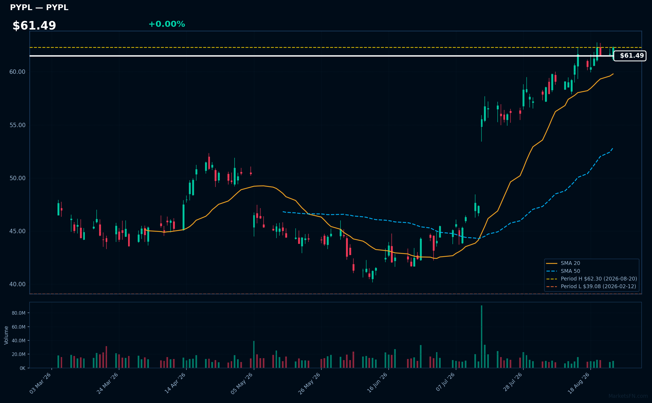Click the 24 Mar '26 date label
652x403 pixels.
[x=108, y=383]
